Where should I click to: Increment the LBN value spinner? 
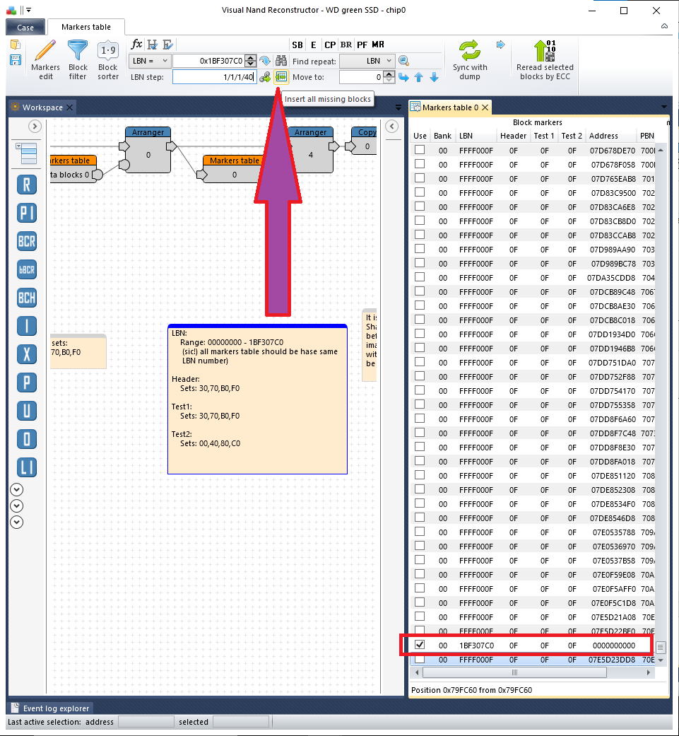click(x=251, y=58)
